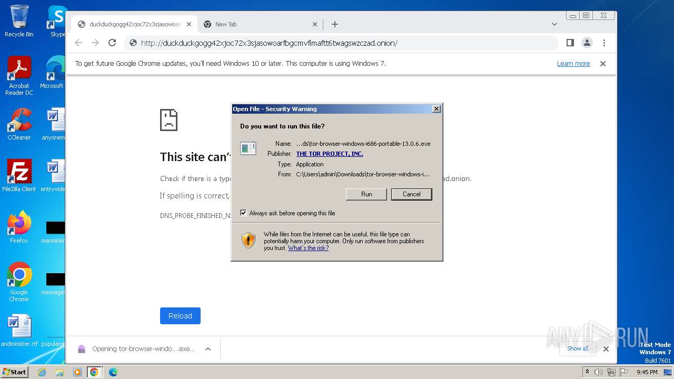The image size is (674, 379).
Task: Launch Firefox from desktop
Action: [19, 227]
